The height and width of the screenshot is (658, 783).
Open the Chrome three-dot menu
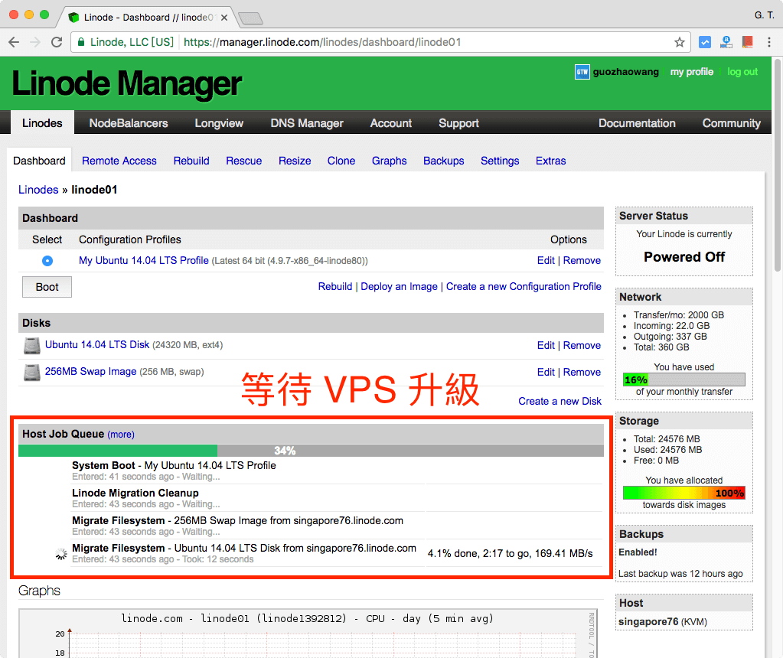point(768,42)
